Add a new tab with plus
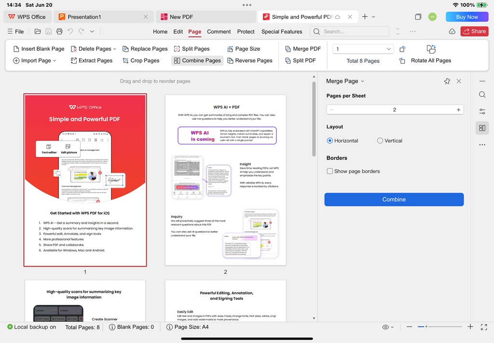 coord(365,17)
